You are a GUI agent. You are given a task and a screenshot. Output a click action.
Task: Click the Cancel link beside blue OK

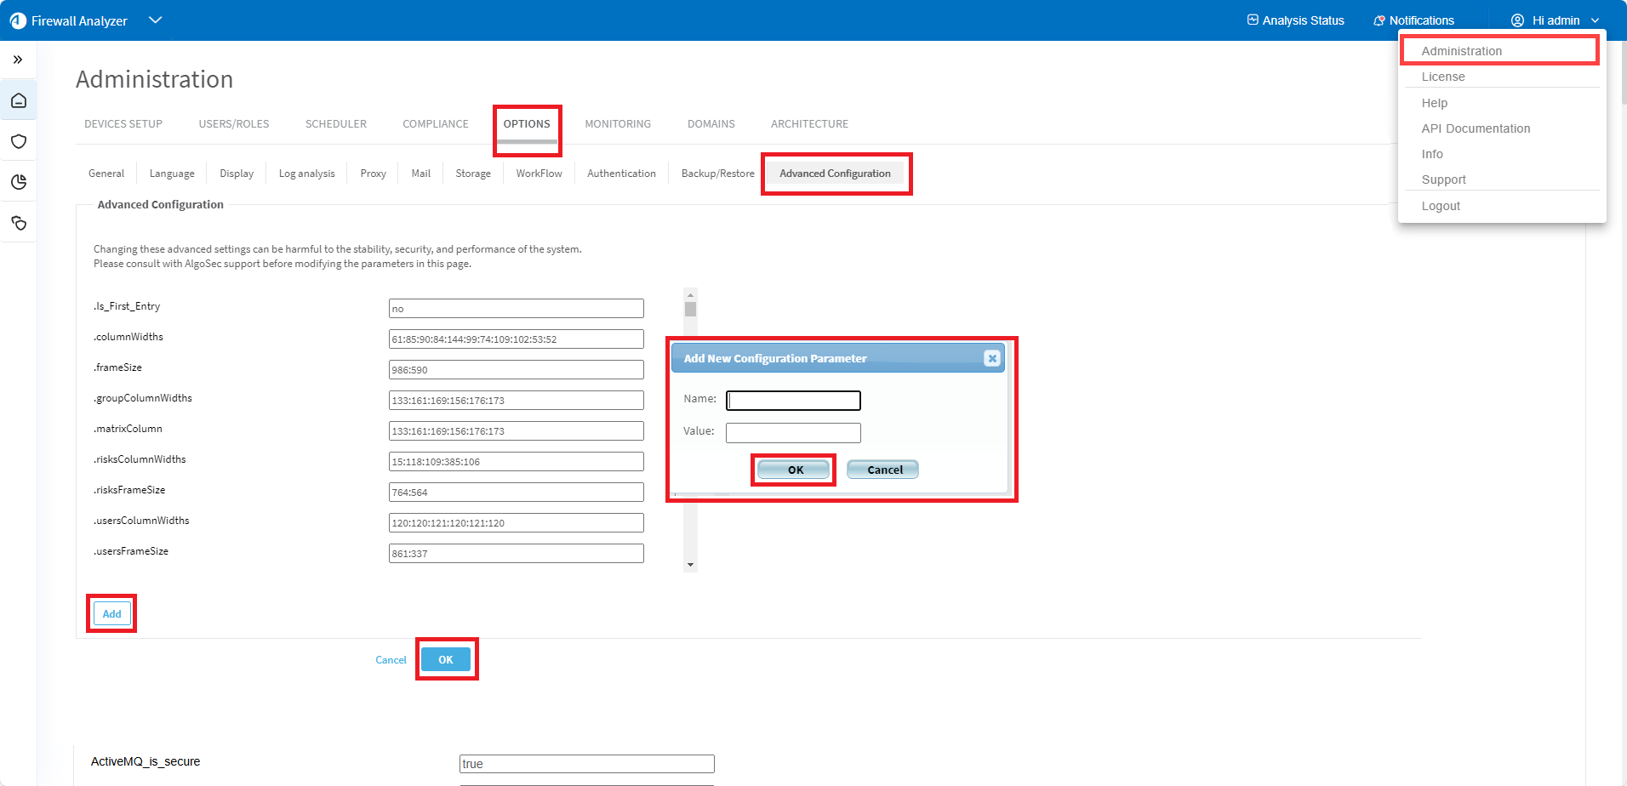click(391, 660)
